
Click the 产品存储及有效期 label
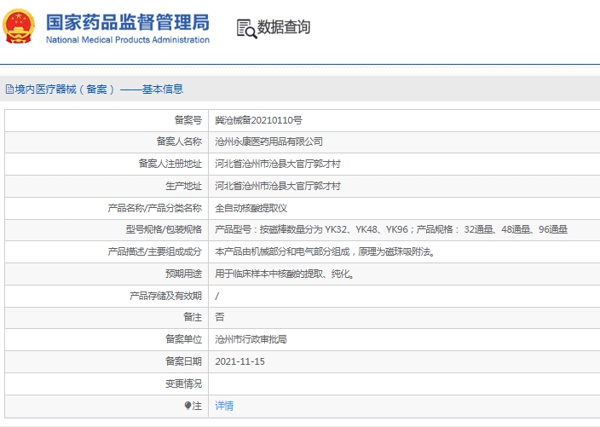[165, 296]
